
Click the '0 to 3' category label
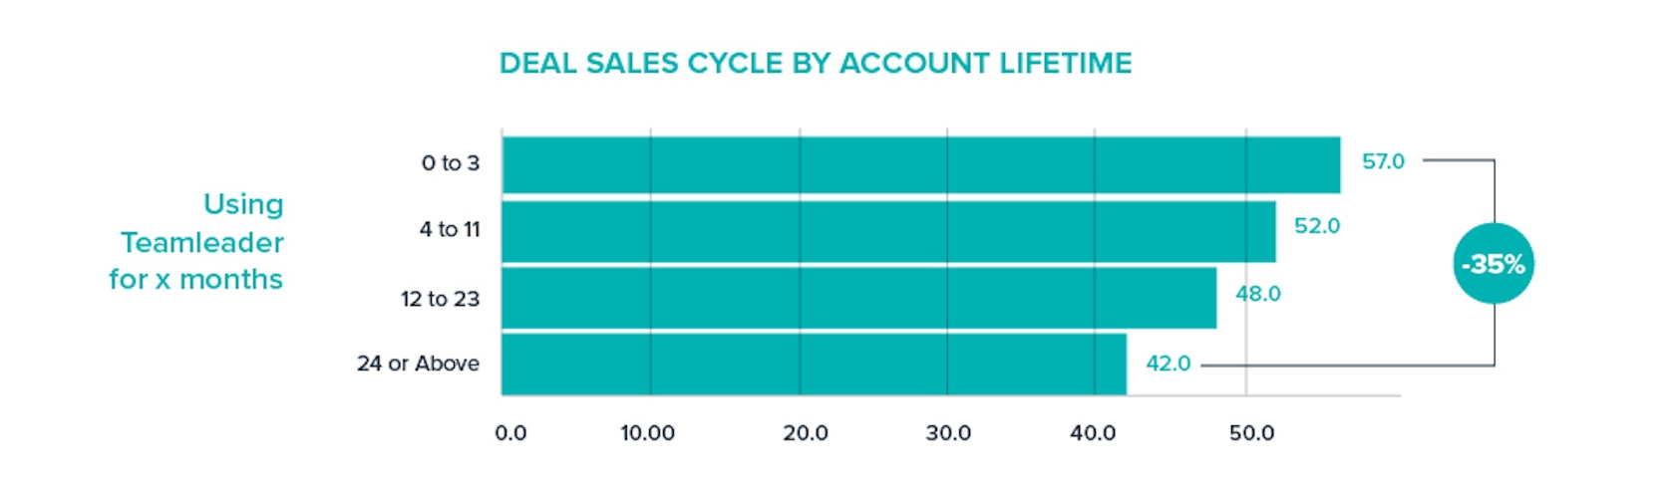coord(450,163)
